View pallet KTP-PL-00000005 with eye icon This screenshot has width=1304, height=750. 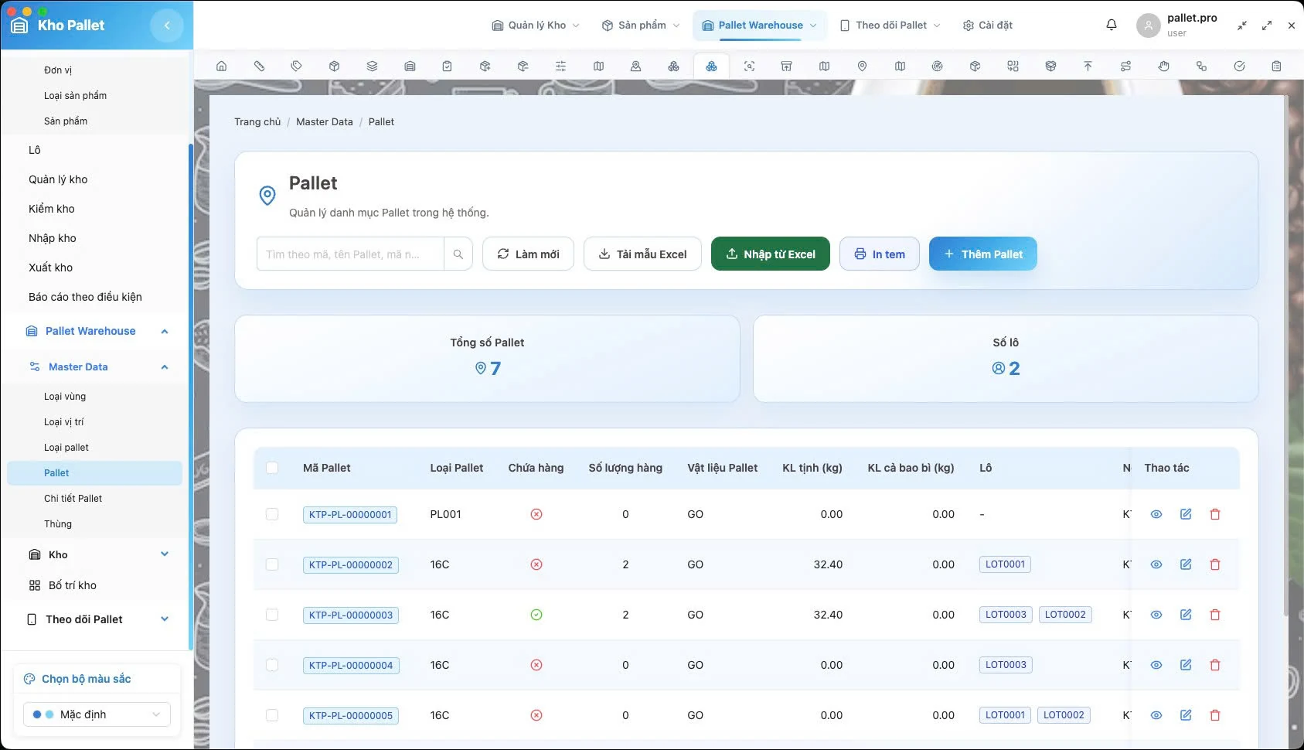1156,715
